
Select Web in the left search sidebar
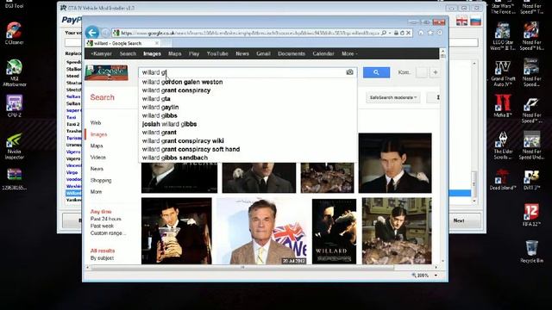pos(96,122)
